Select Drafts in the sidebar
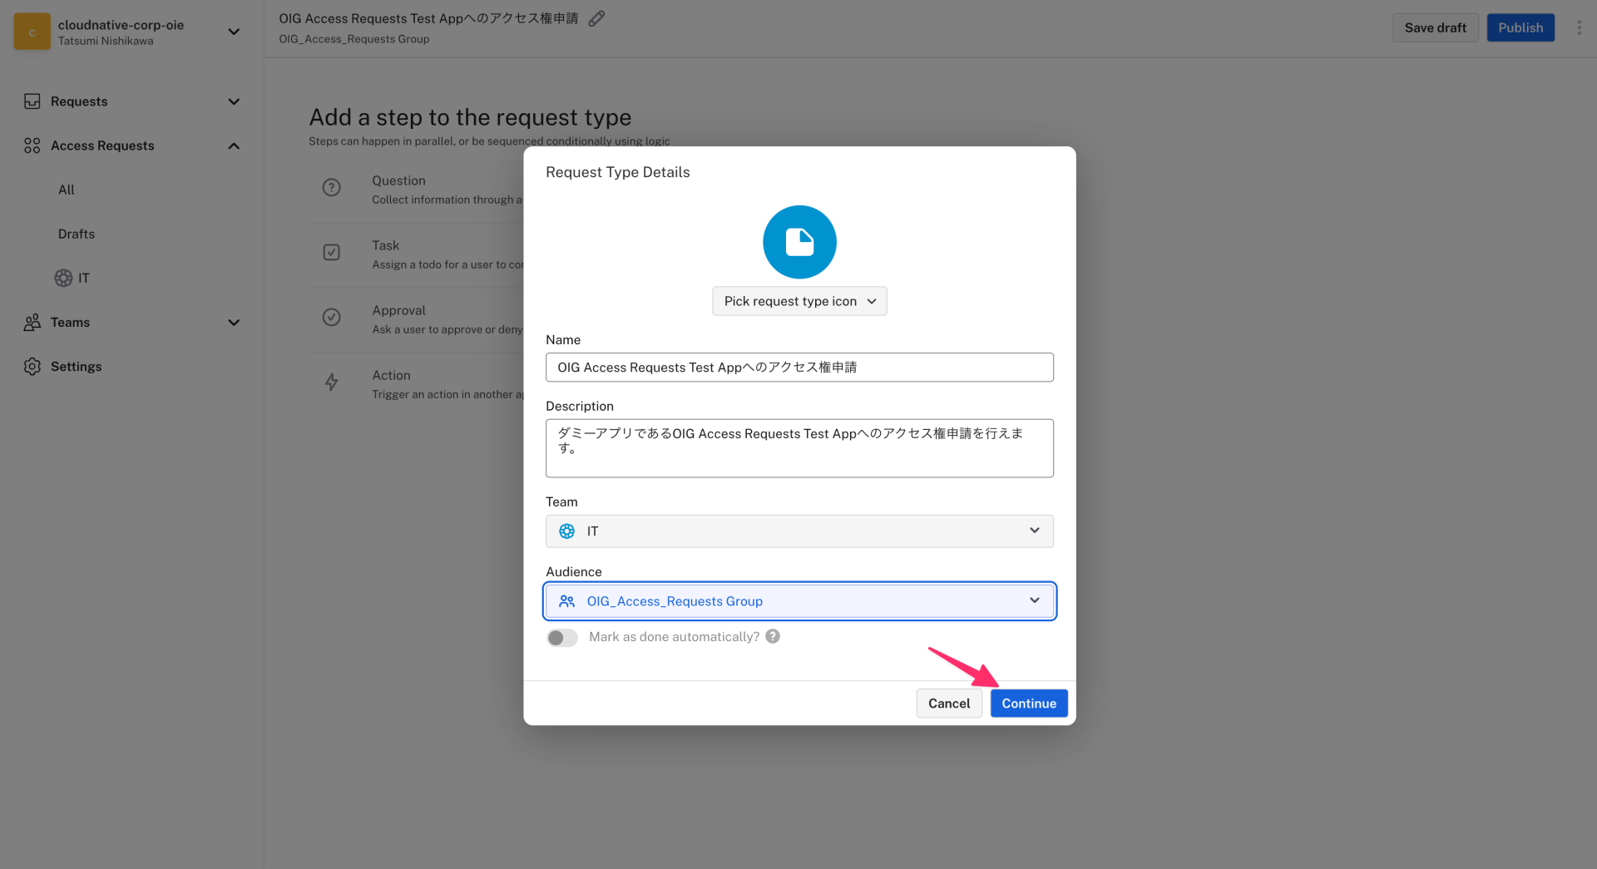This screenshot has height=869, width=1597. click(76, 234)
